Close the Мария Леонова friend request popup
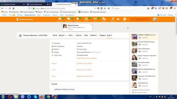 click(91, 25)
